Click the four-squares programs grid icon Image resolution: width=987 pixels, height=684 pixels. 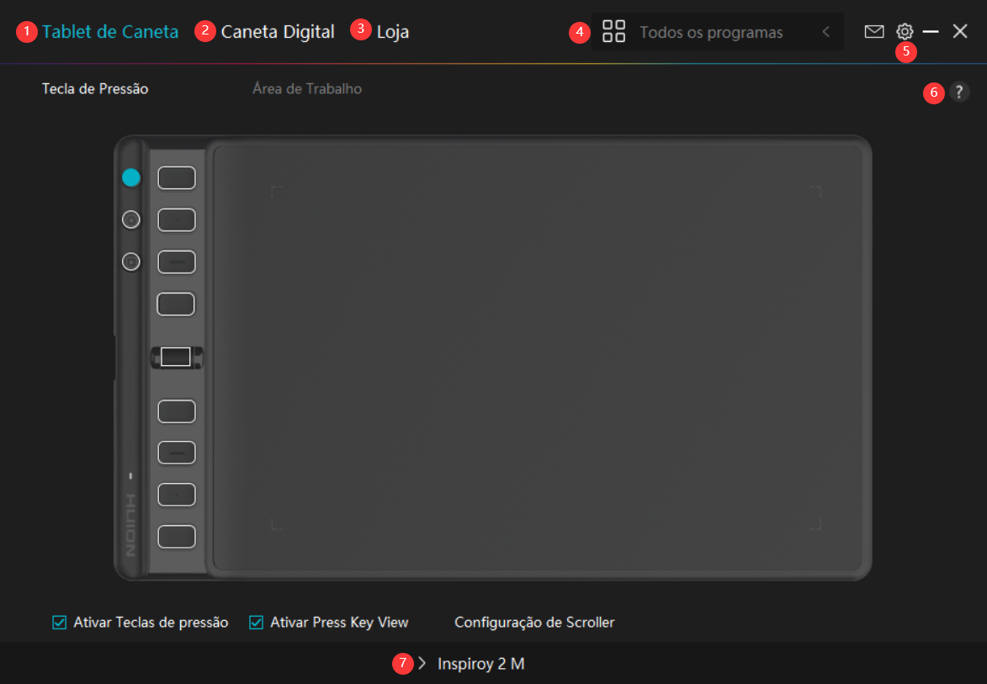614,32
